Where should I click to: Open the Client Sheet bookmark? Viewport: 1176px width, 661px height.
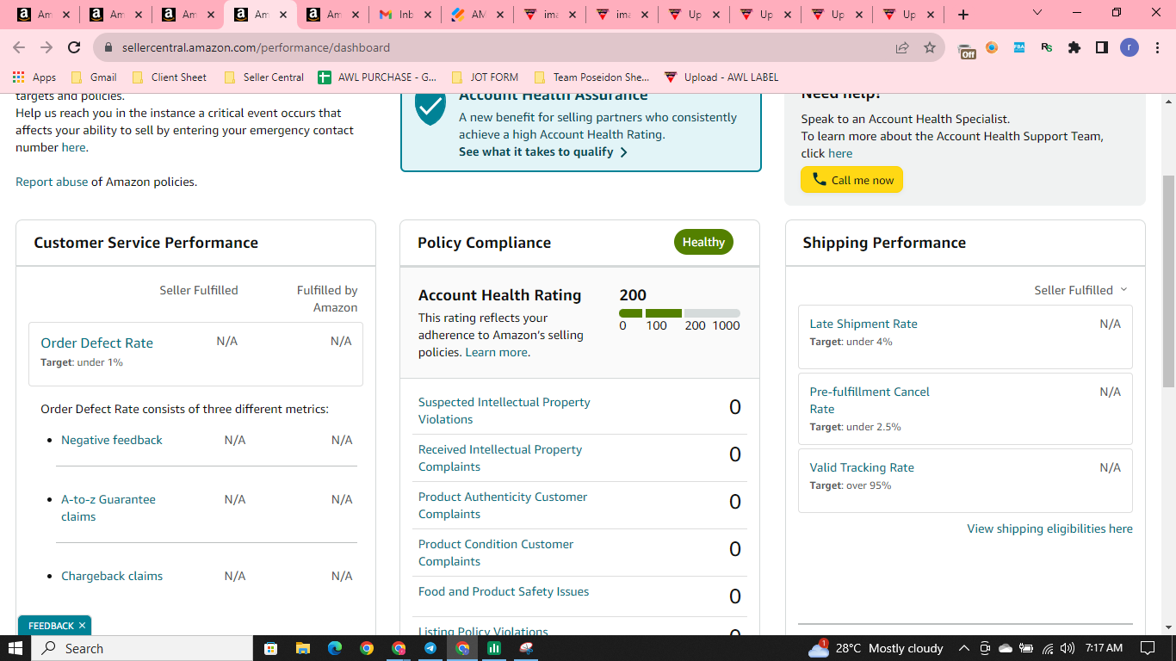point(169,77)
